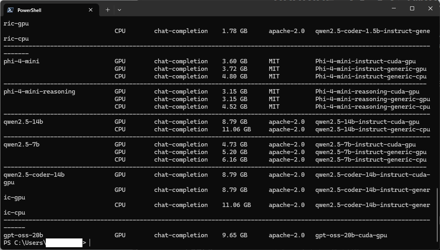
Task: Click Phi-4-mini-instruct-cuda-gpu model ID
Action: click(x=366, y=61)
